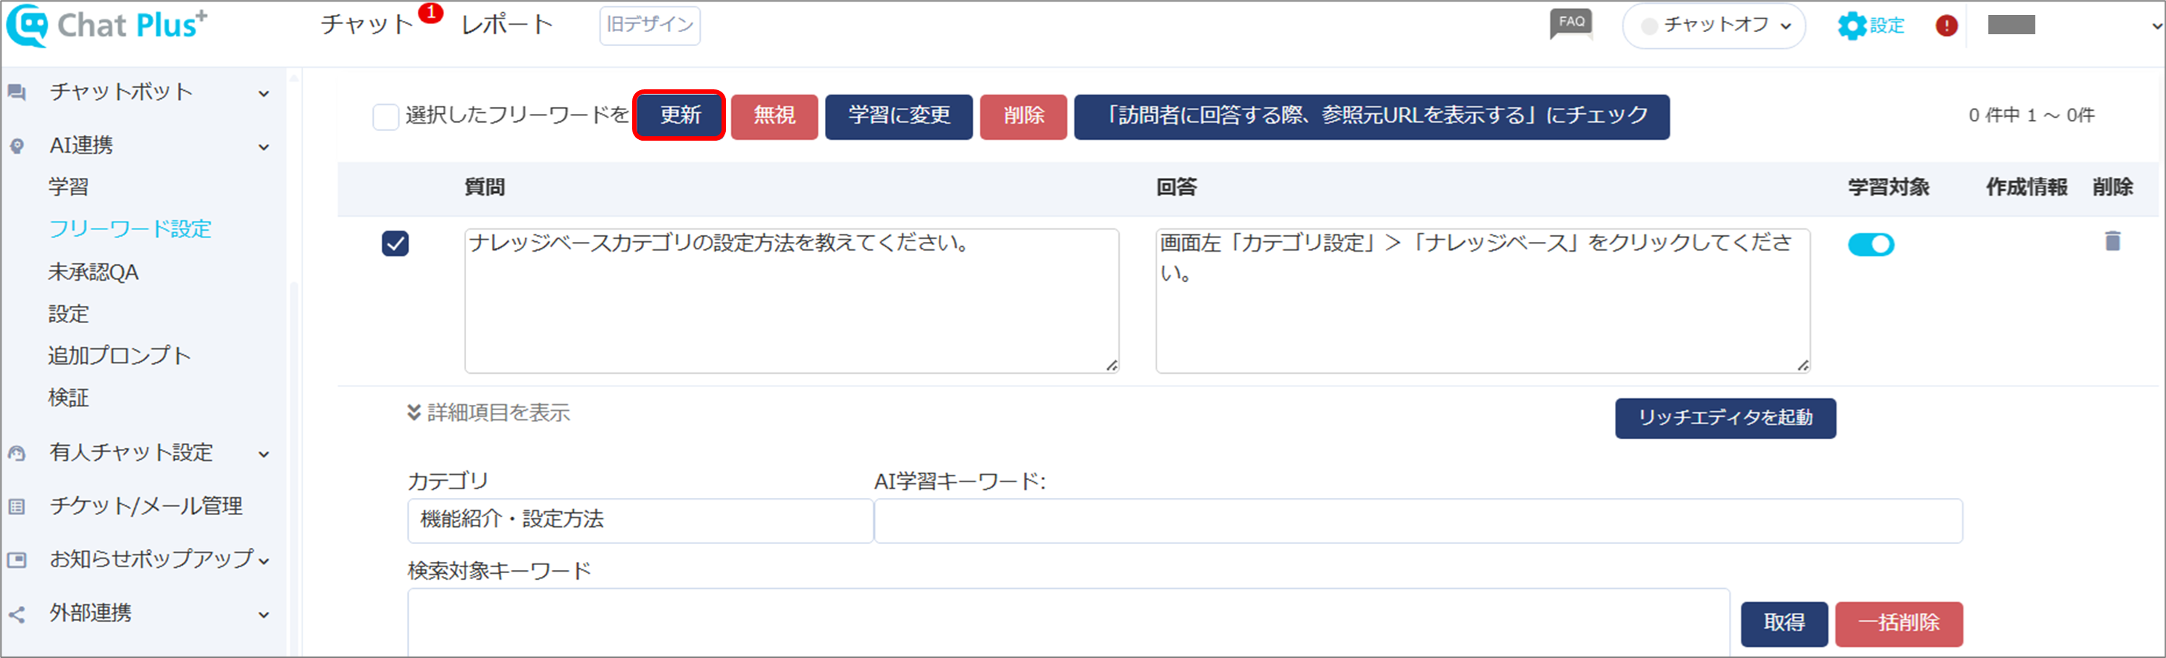Expand the チャットボット sidebar menu

pos(264,93)
